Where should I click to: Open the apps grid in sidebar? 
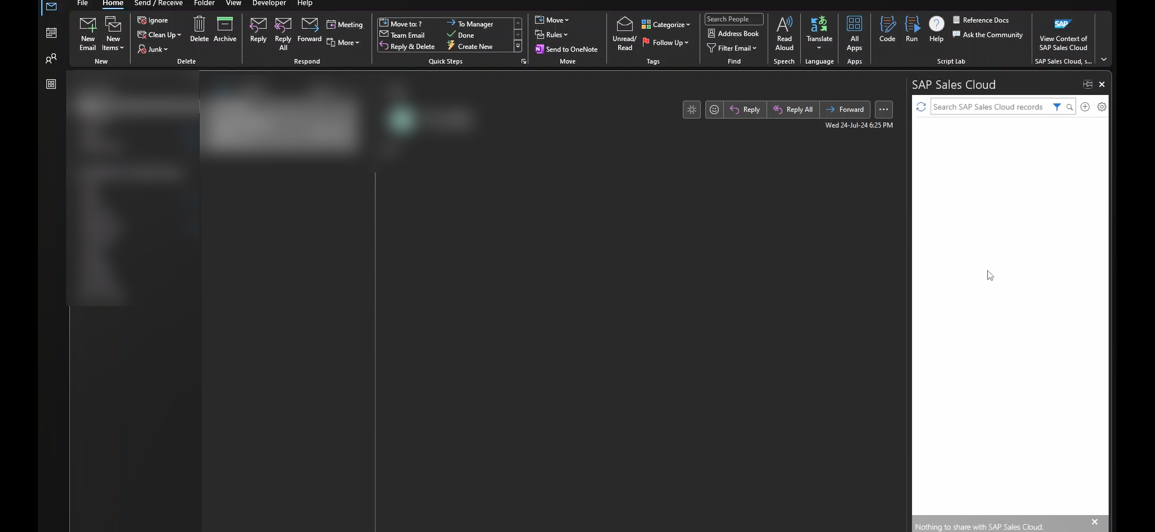tap(51, 84)
